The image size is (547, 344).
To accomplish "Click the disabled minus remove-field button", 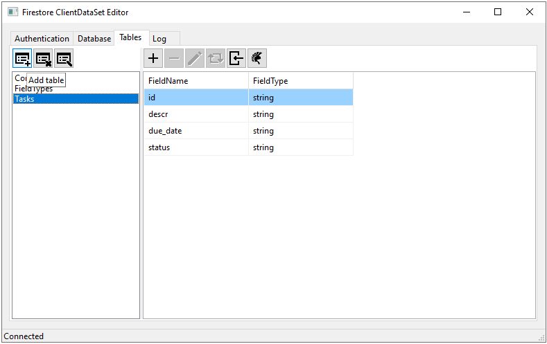I will [174, 58].
